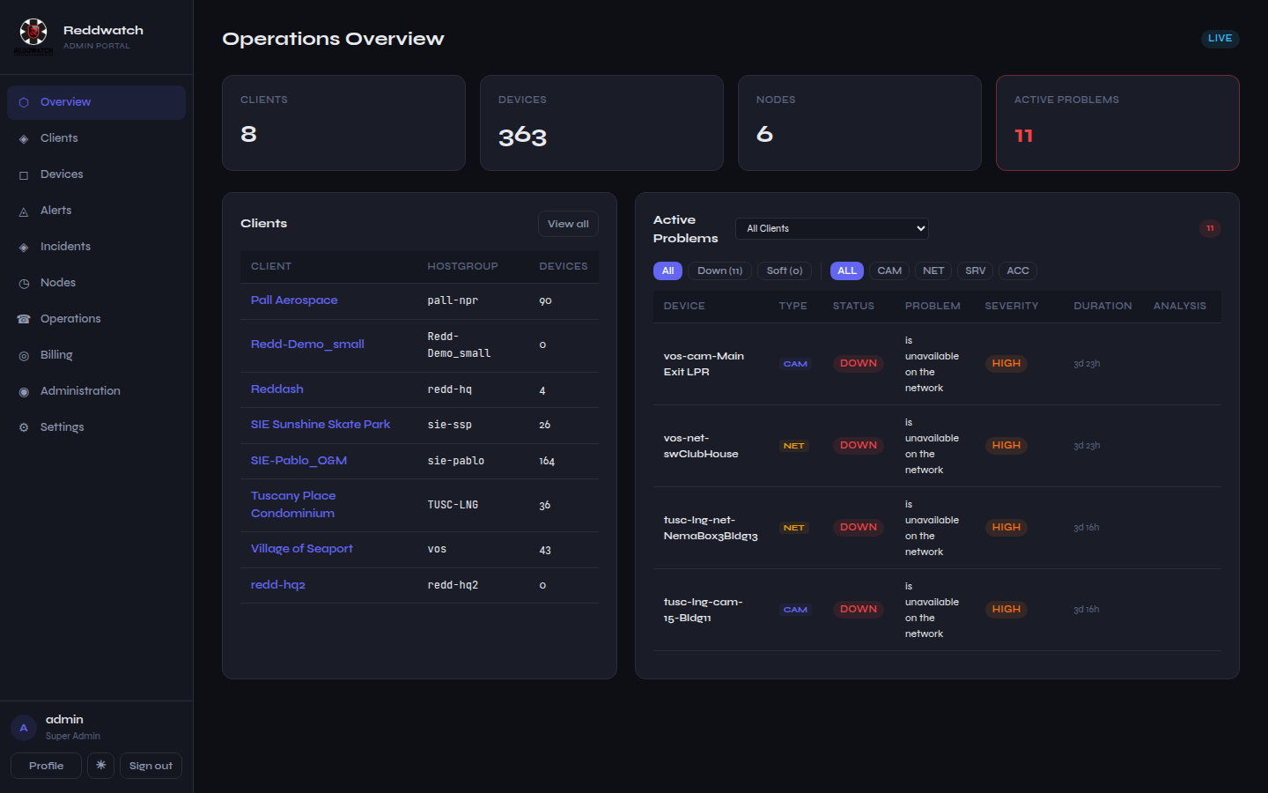
Task: Click the vos-net-swClubHouse device
Action: 701,446
